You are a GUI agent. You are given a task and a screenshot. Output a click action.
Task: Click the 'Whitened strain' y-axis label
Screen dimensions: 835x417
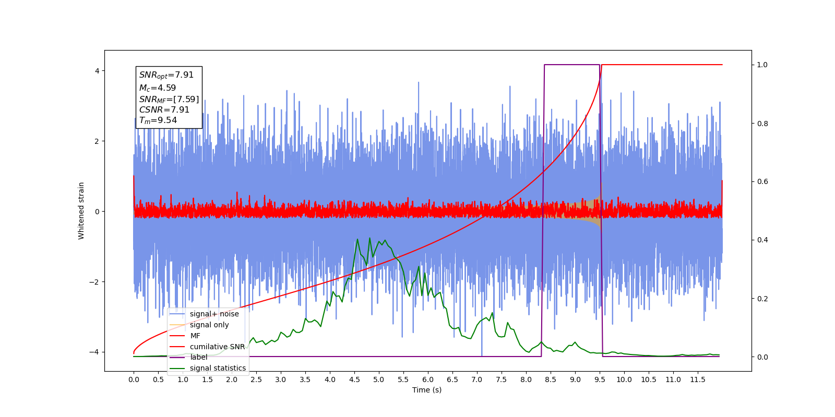(81, 211)
